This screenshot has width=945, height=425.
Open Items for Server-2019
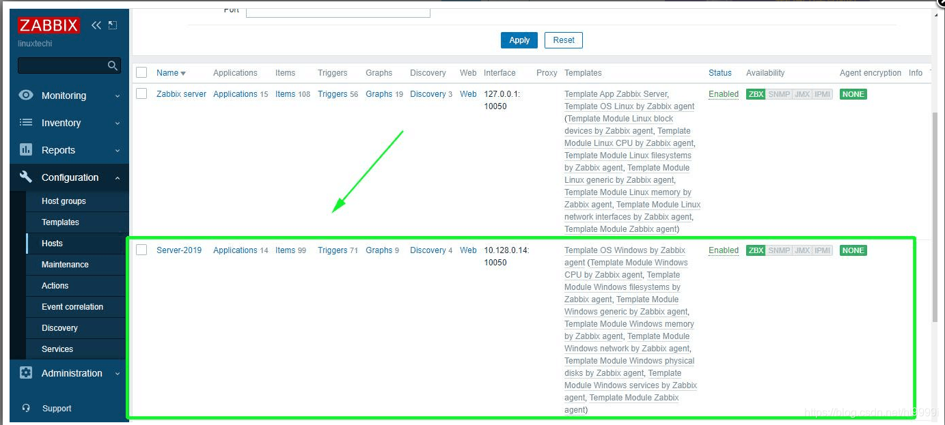[285, 250]
